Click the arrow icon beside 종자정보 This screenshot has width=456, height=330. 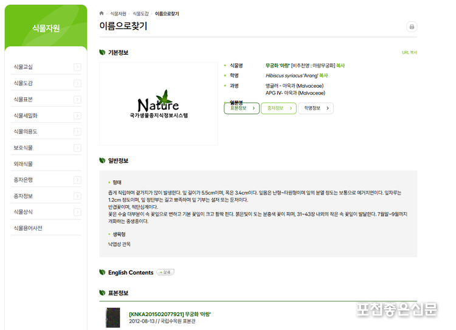click(77, 196)
